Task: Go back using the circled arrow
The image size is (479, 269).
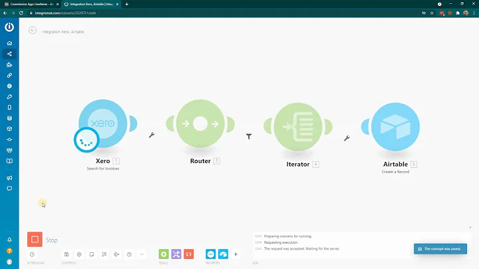Action: pos(33,30)
